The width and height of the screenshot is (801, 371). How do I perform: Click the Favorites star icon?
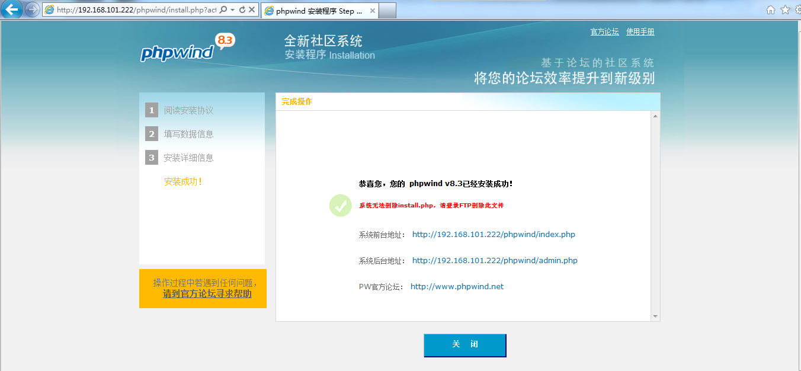point(786,9)
